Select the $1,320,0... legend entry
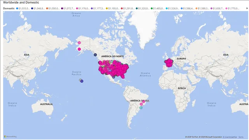Viewport: 249px width, 140px height. [x=143, y=9]
